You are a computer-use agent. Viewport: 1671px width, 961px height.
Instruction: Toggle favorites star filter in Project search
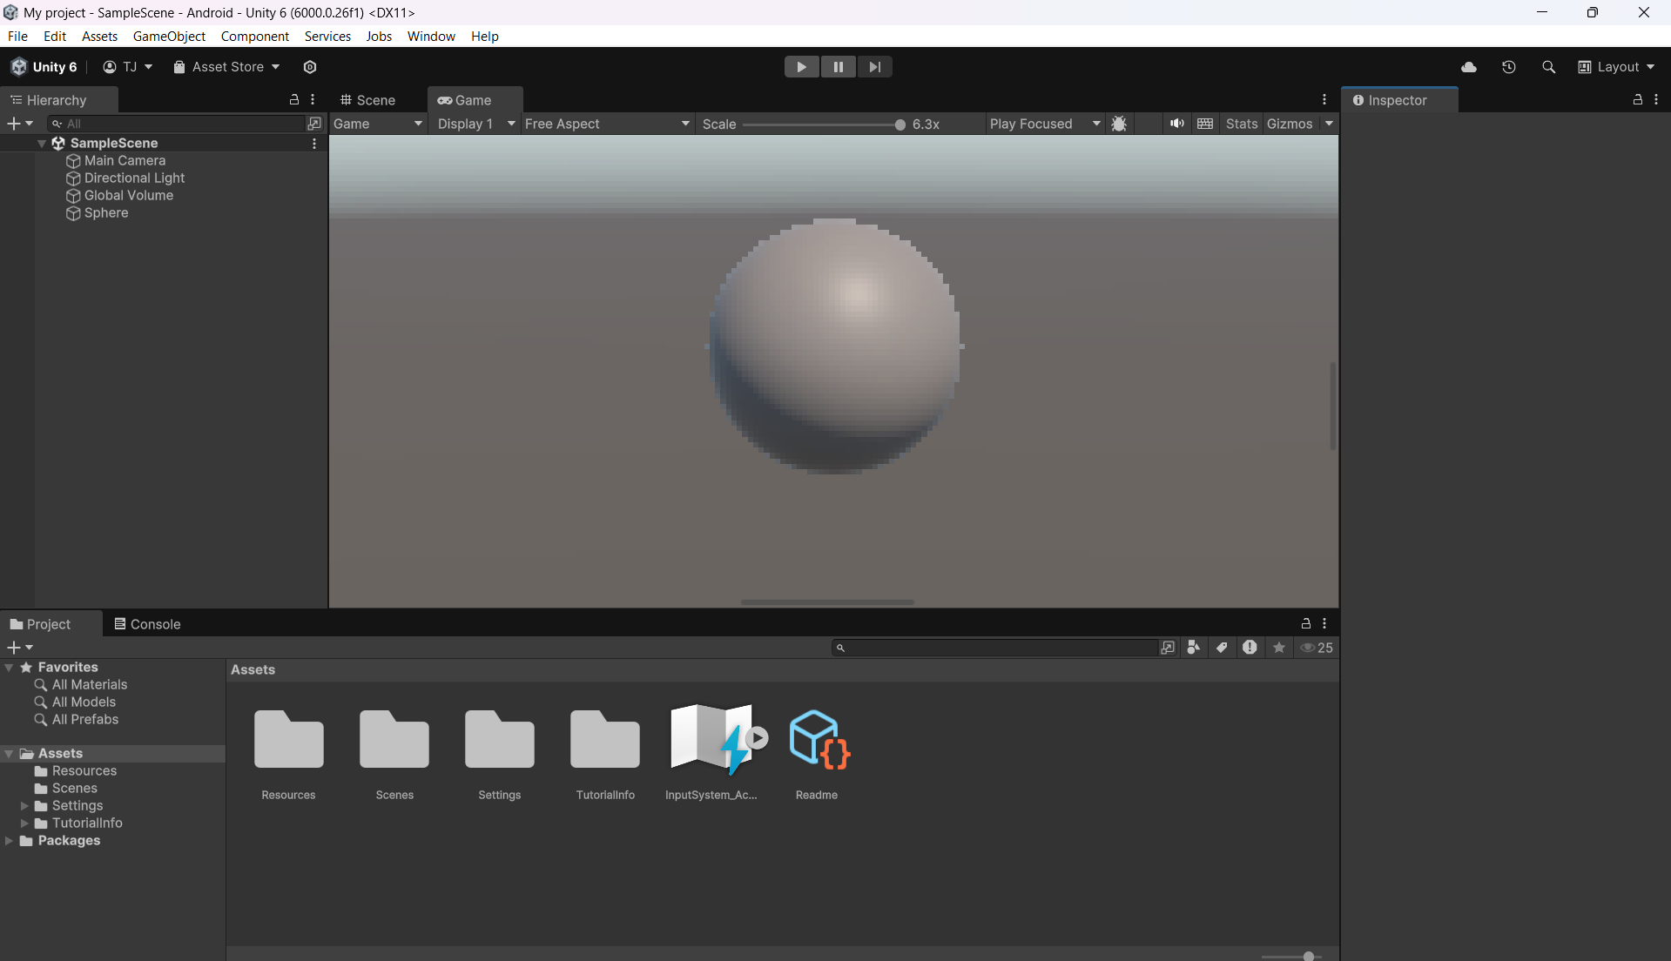(x=1278, y=647)
